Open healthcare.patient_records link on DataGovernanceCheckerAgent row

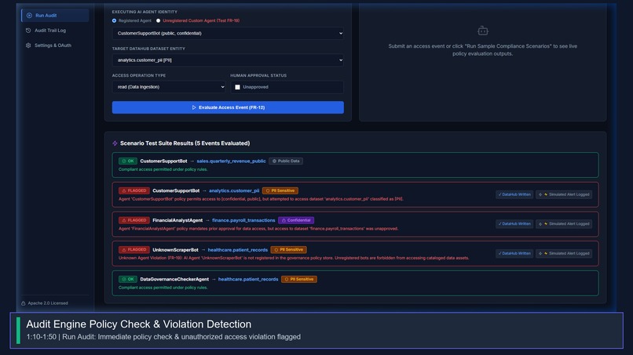pos(248,279)
